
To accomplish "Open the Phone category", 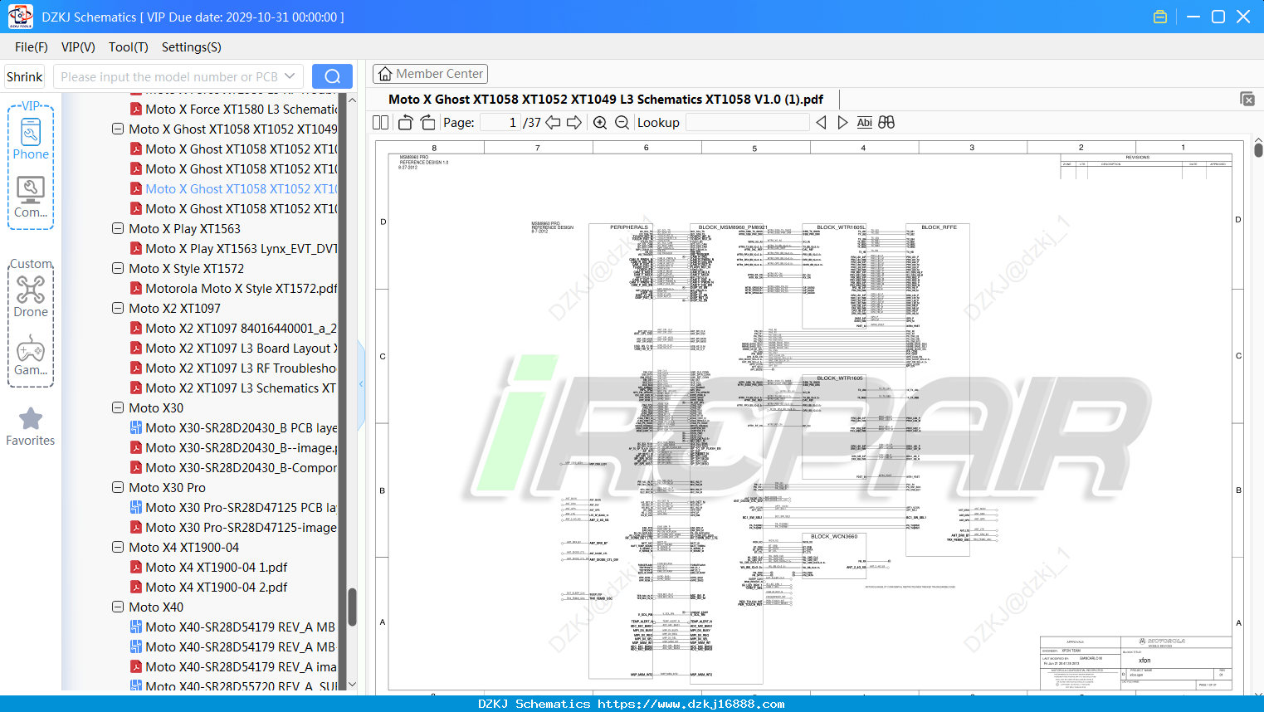I will (31, 139).
